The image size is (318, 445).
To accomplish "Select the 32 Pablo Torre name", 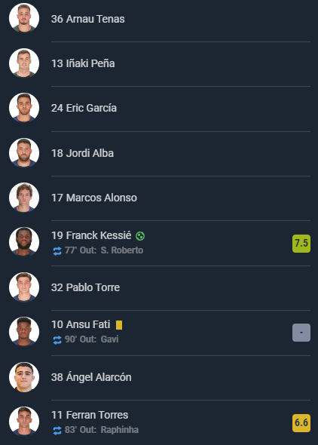I will 85,287.
